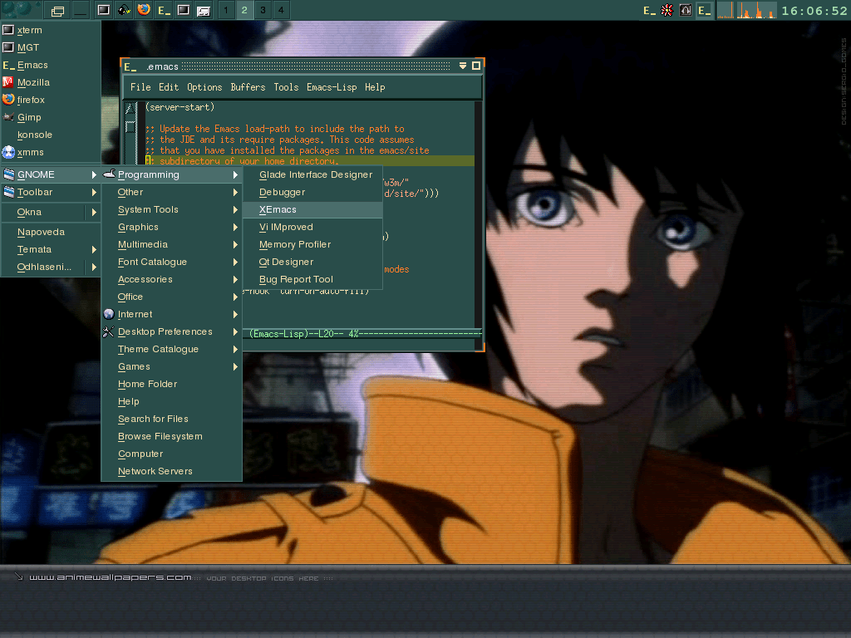
Task: Expand the Other submenu arrow
Action: point(235,192)
